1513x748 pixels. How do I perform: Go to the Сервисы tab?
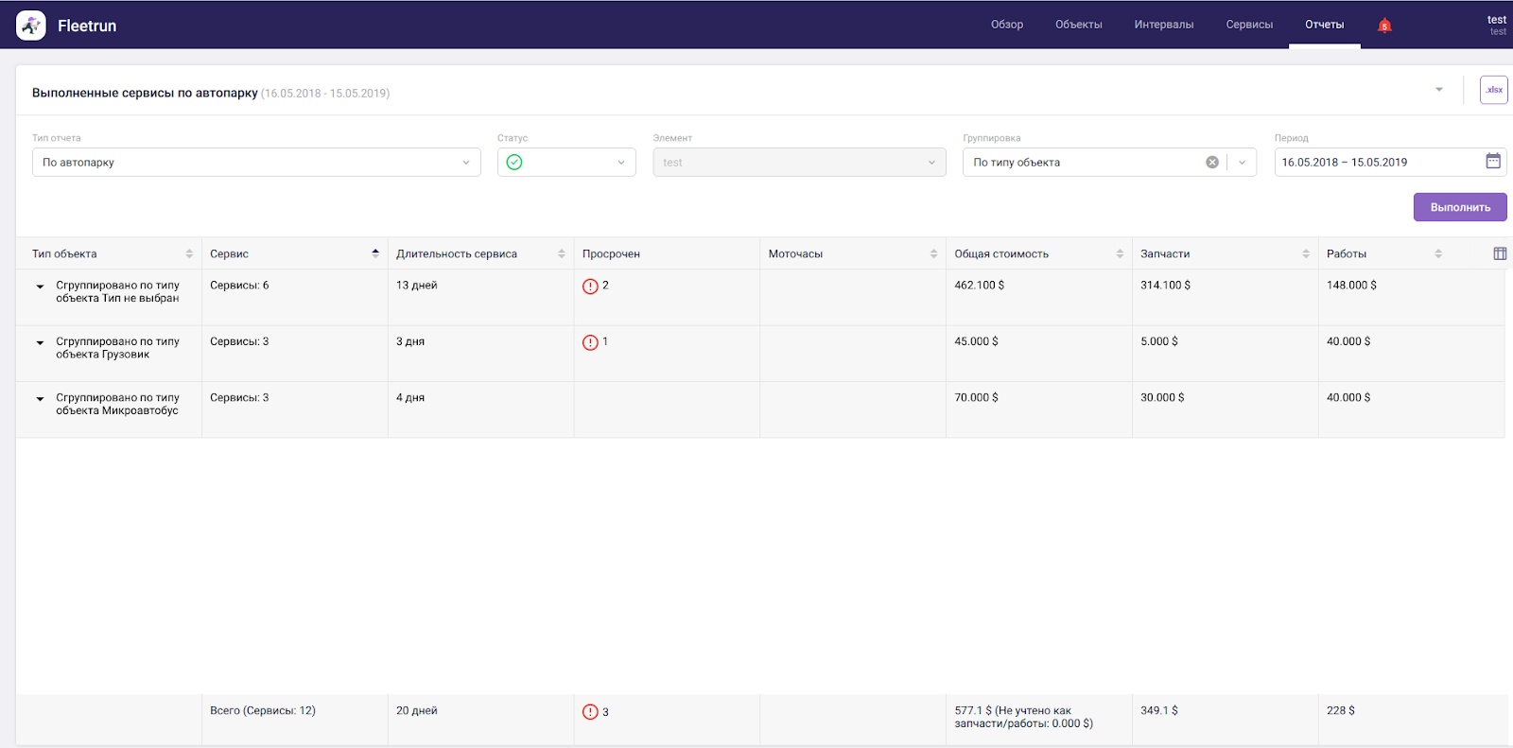click(1248, 25)
